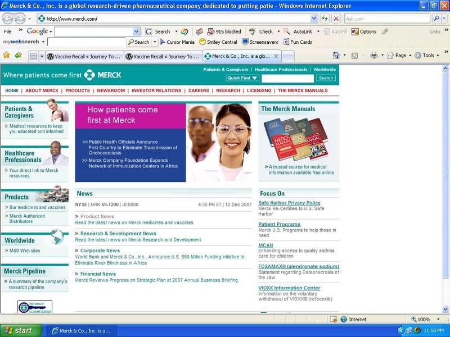Open the Page menu in command bar
The height and width of the screenshot is (337, 450).
coord(399,55)
